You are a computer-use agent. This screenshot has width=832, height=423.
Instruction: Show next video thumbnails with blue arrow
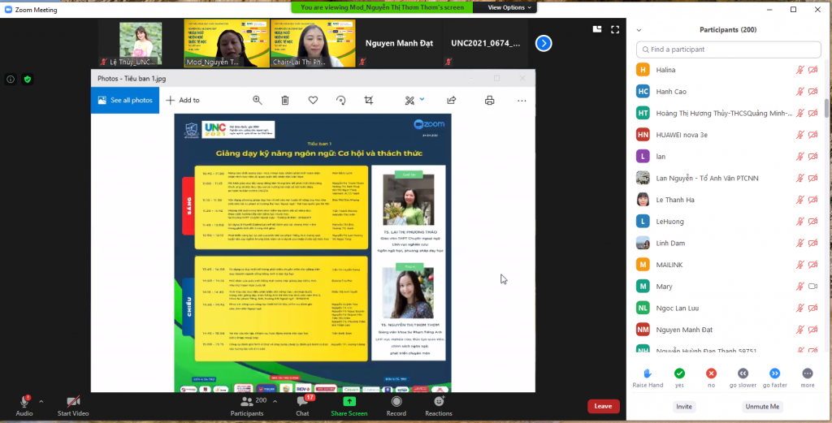pos(544,43)
